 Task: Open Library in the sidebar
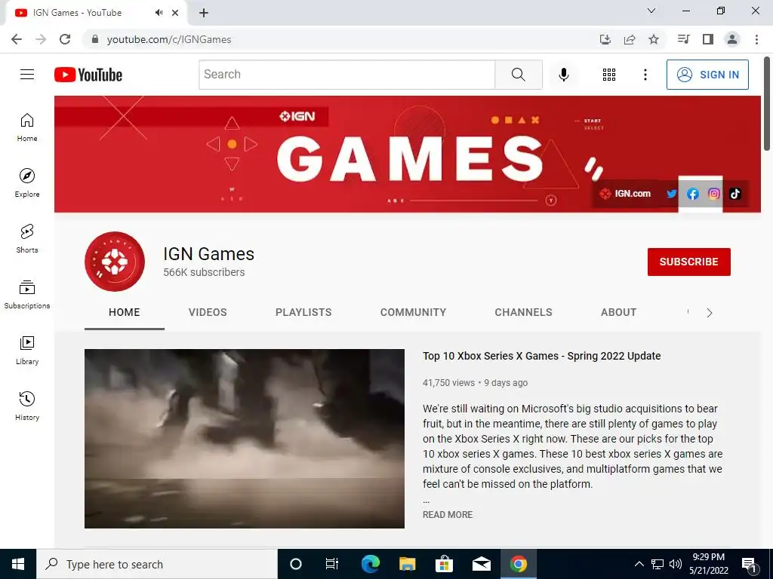point(27,350)
